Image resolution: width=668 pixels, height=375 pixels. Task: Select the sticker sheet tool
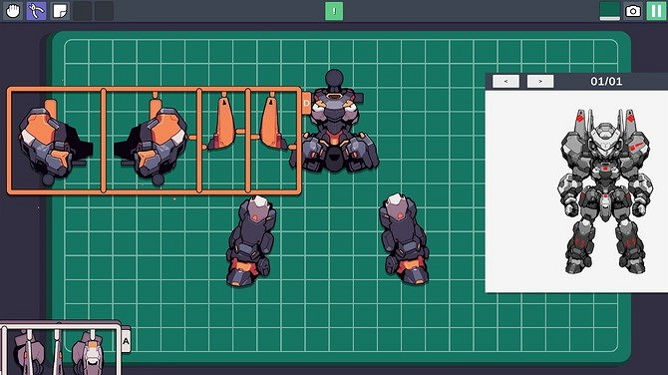pyautogui.click(x=60, y=11)
